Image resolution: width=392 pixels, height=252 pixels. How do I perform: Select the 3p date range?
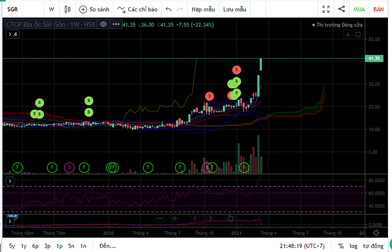click(47, 246)
